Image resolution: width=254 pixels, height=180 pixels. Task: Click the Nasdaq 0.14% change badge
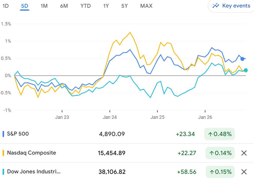click(220, 153)
